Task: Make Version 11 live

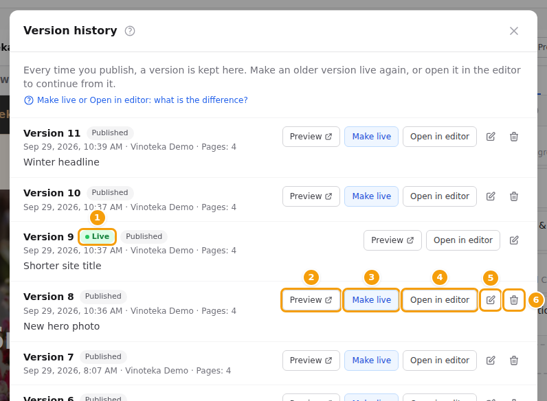Action: pyautogui.click(x=371, y=137)
